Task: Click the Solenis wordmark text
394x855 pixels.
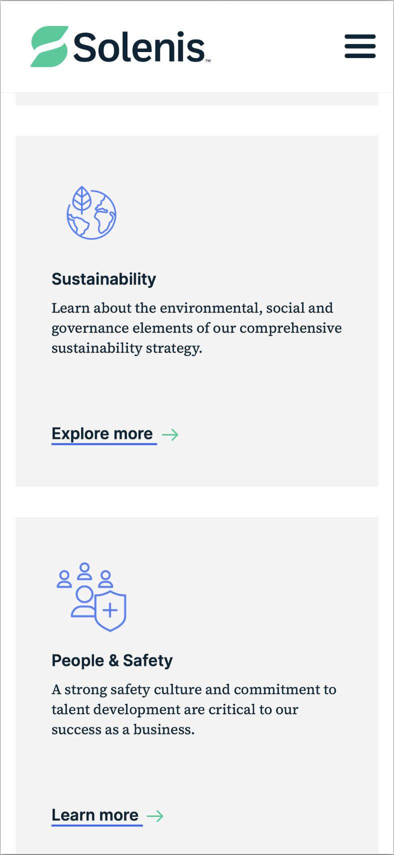Action: pos(139,48)
